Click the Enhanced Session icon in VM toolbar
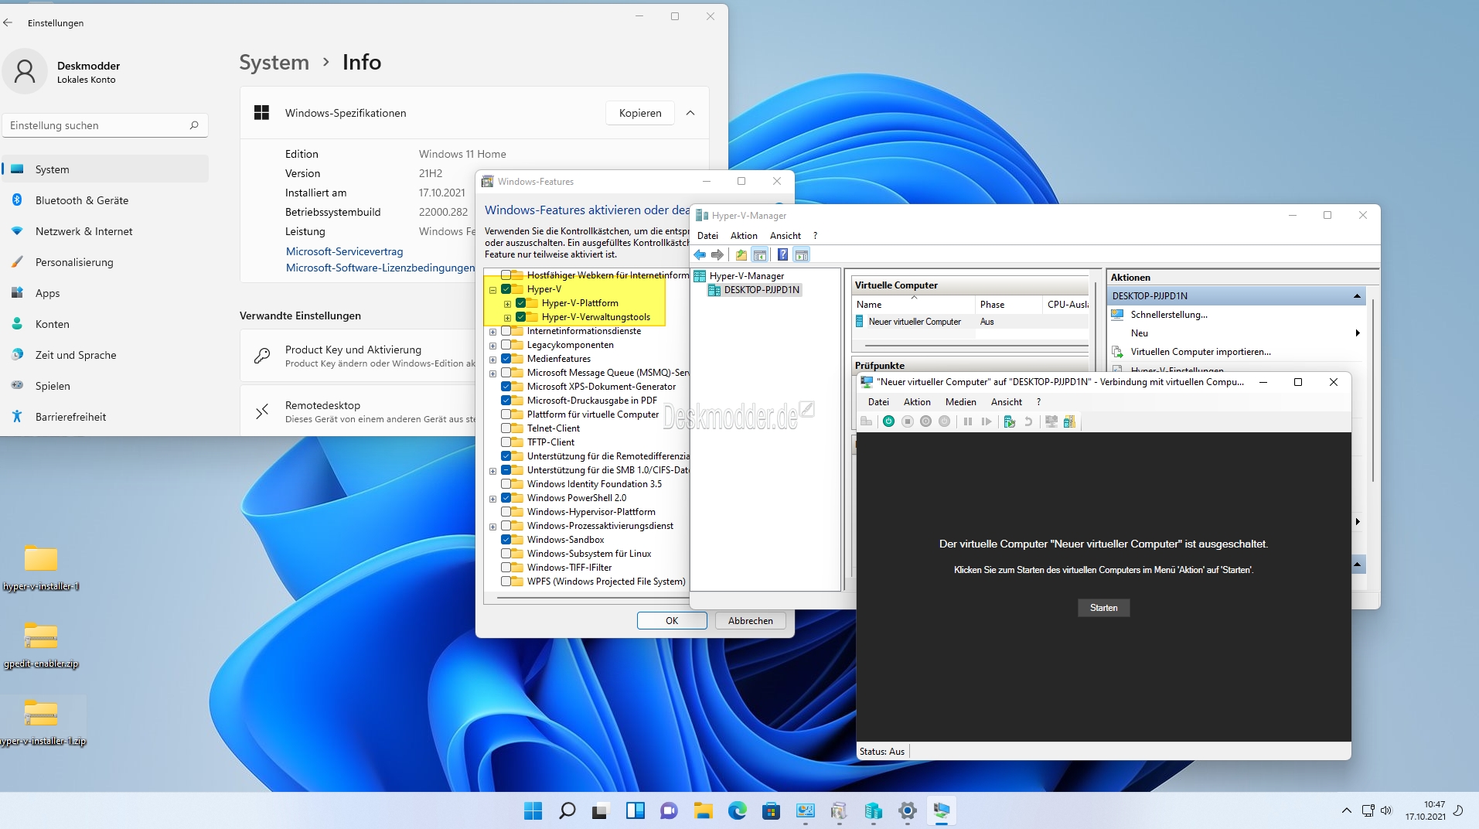Viewport: 1479px width, 829px height. click(1051, 421)
